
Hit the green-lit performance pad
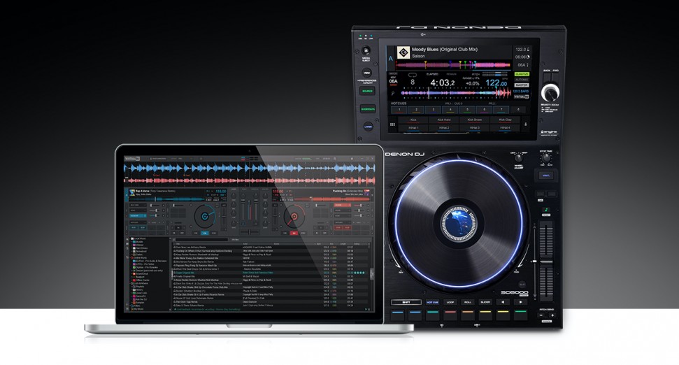click(x=520, y=315)
